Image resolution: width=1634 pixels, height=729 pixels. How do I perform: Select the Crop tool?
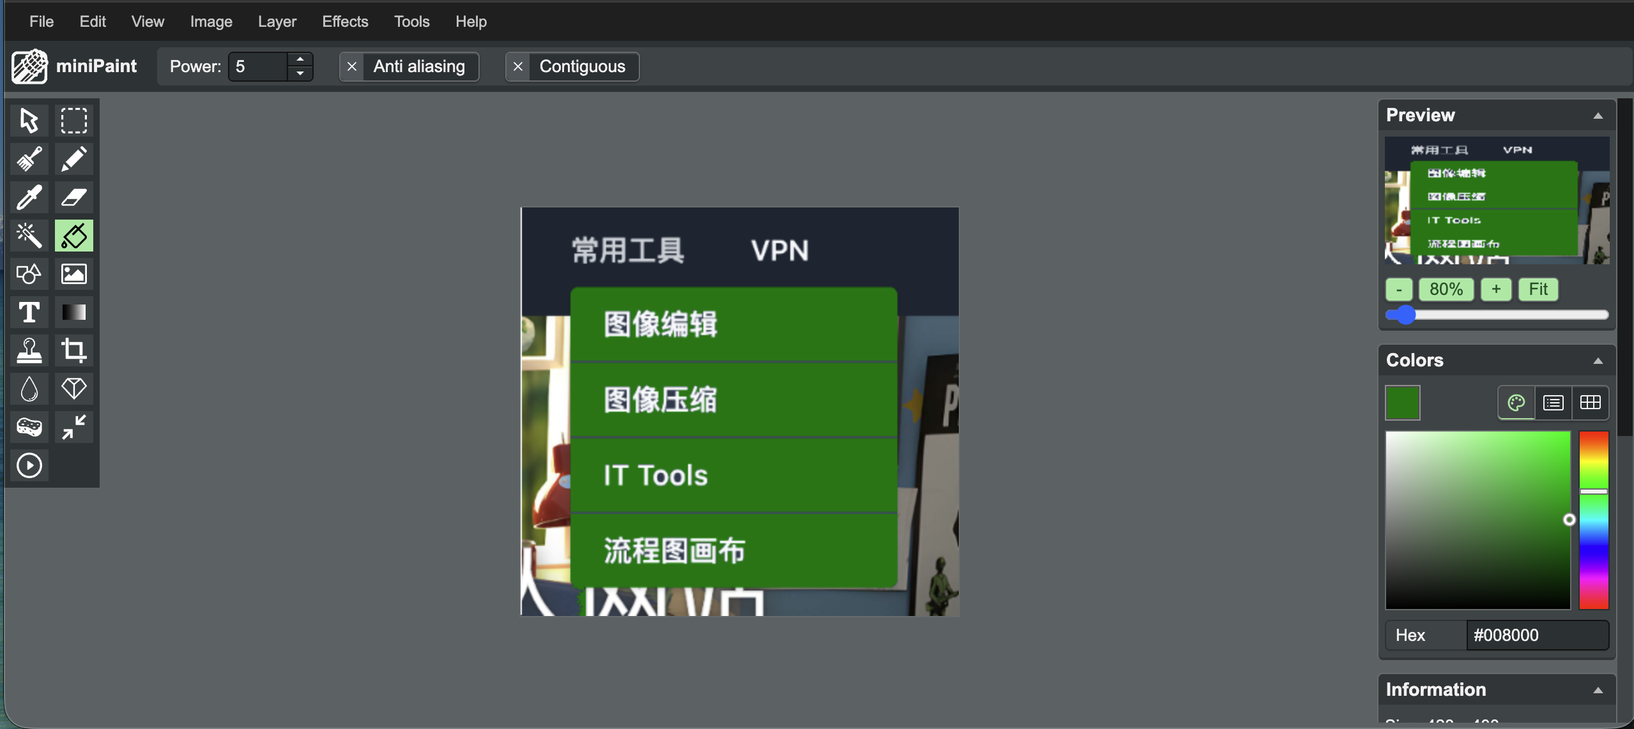(x=74, y=350)
